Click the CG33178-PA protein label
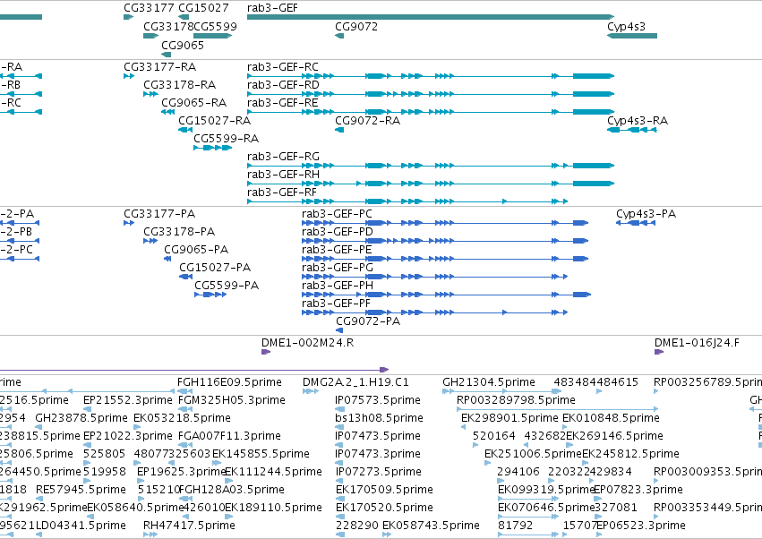 pyautogui.click(x=179, y=232)
